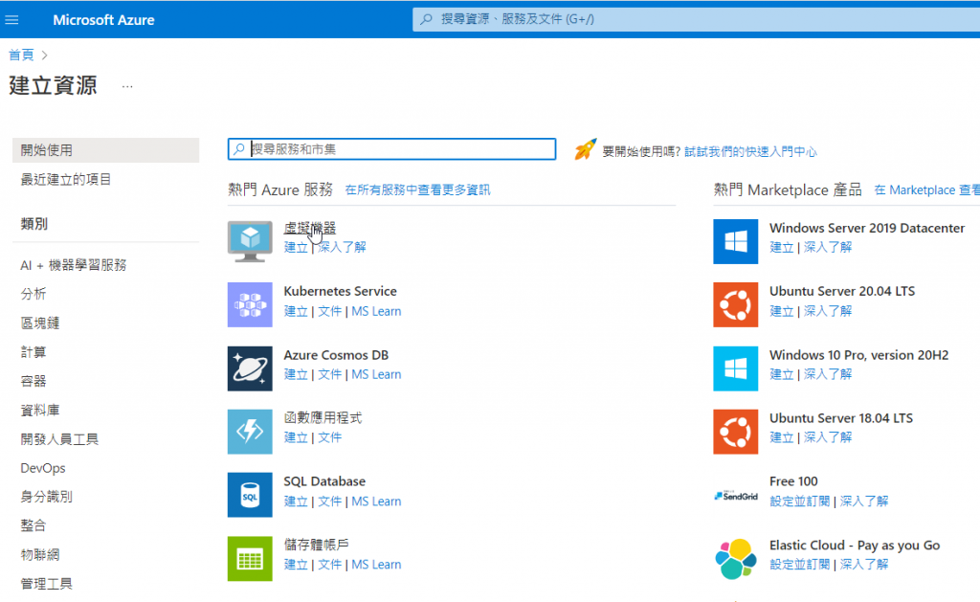Open 文件 link for 儲存體帳戶
980x602 pixels.
[x=329, y=565]
